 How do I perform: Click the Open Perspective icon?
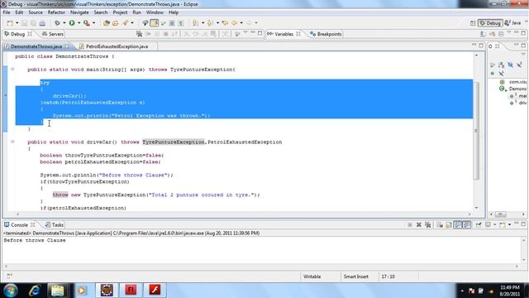point(473,23)
